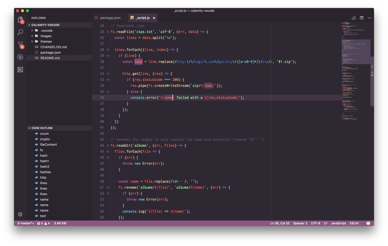Click the http symbol icon in outline
This screenshot has width=388, height=246.
[x=36, y=177]
